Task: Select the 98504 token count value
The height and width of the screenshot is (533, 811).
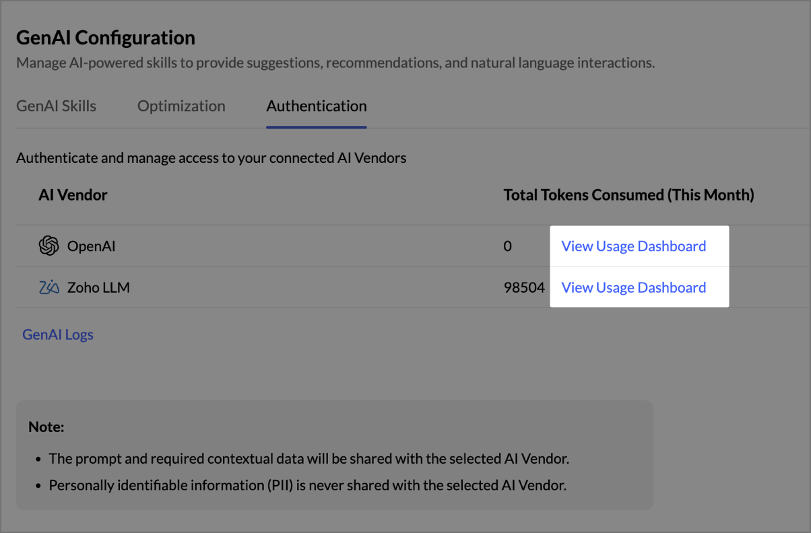Action: pos(524,288)
